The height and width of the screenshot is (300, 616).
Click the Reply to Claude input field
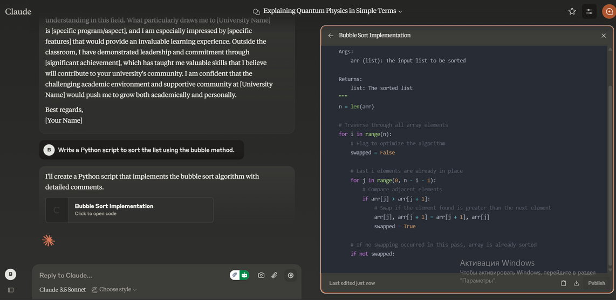click(x=129, y=275)
